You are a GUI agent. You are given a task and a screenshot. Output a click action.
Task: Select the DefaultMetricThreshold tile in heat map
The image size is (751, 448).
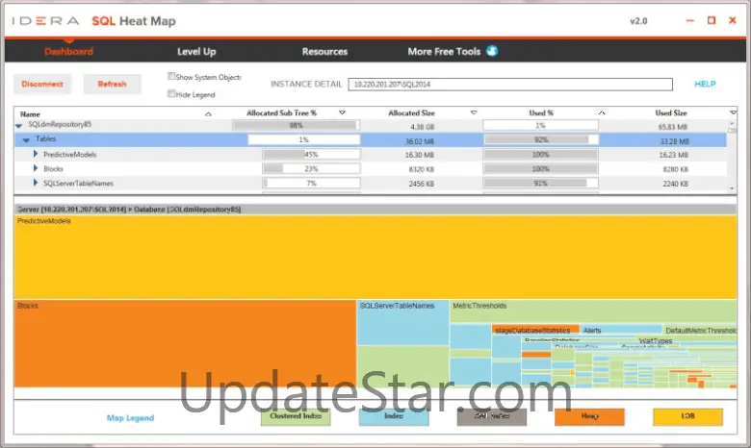pos(700,330)
